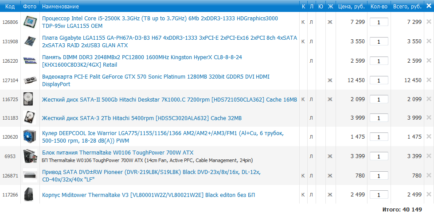The height and width of the screenshot is (219, 434).
Task: Click quantity field for Thermaltake 700W PSU
Action: (379, 156)
